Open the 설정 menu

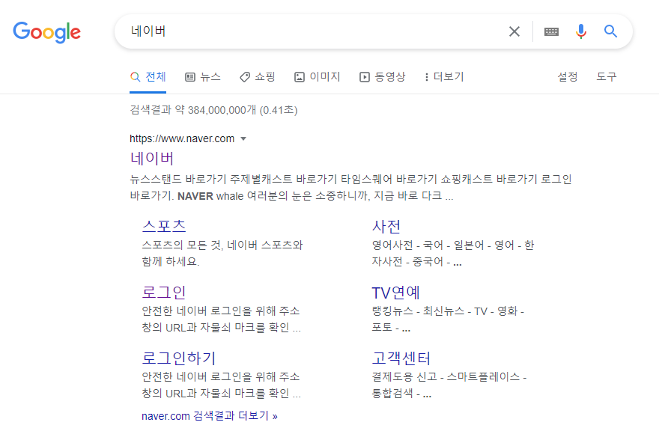pyautogui.click(x=568, y=77)
